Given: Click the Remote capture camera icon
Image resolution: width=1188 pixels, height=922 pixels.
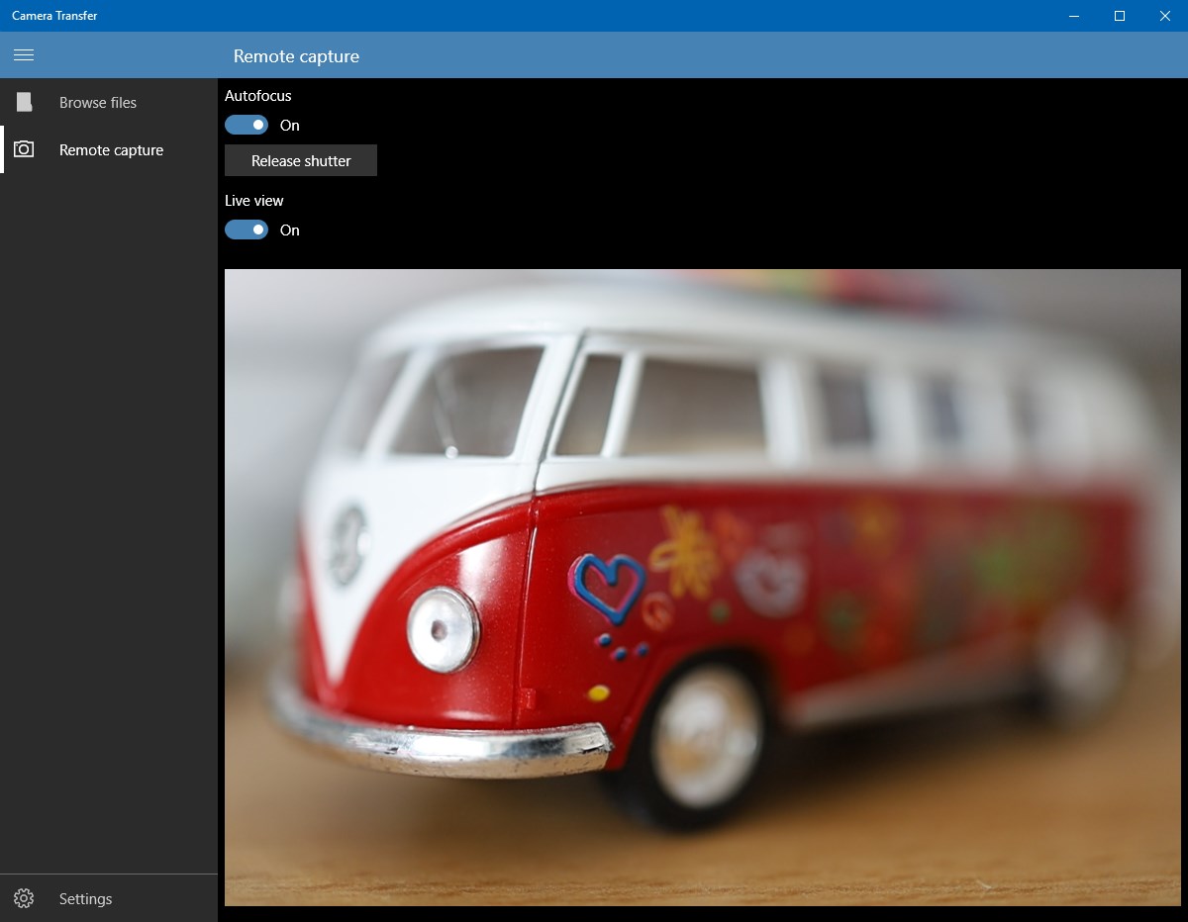Looking at the screenshot, I should point(24,149).
